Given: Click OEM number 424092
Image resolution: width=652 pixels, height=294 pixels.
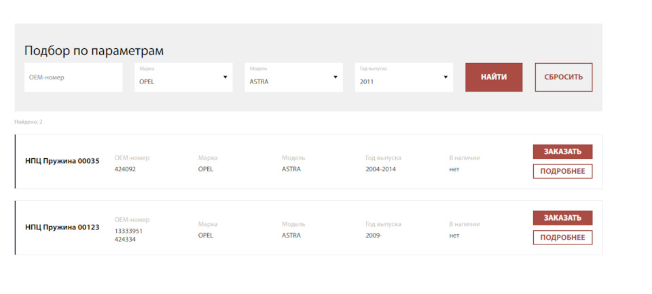Looking at the screenshot, I should click(x=125, y=169).
